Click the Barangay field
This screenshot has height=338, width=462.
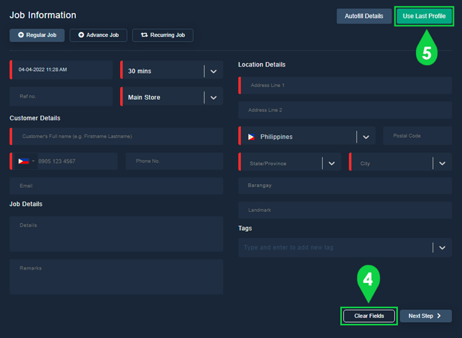click(345, 186)
